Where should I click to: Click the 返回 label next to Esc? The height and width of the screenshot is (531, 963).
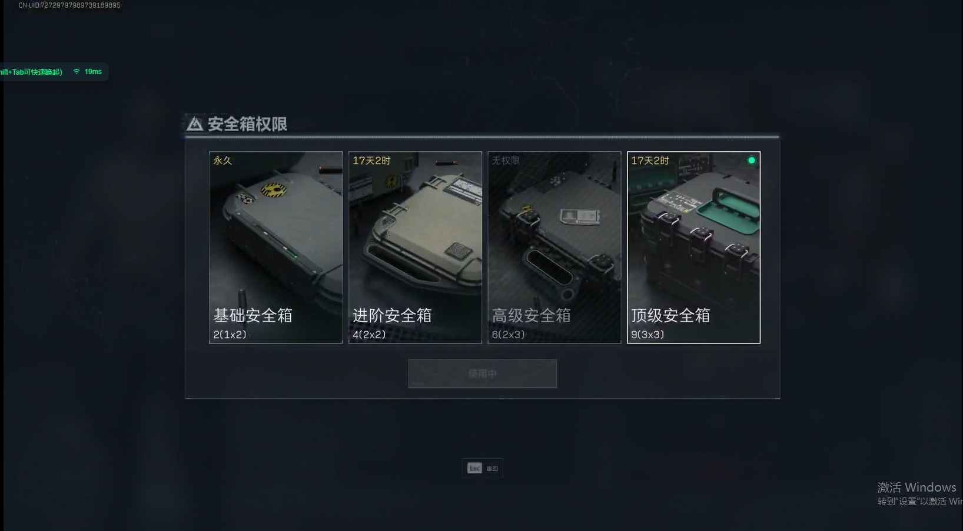[x=492, y=469]
